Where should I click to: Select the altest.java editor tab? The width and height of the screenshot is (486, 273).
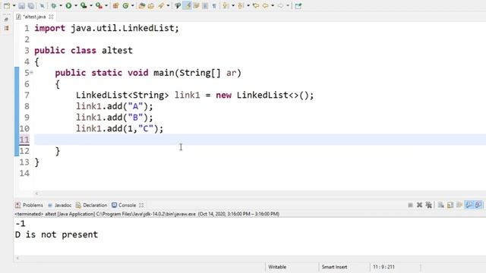tap(34, 17)
